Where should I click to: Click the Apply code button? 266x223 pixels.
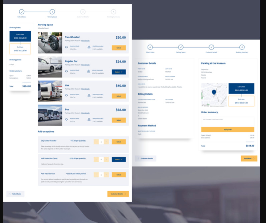(x=228, y=130)
